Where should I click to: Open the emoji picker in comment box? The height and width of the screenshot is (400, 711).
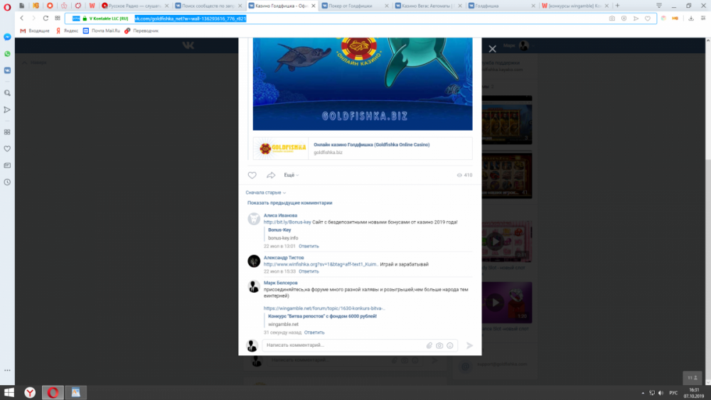(x=450, y=345)
